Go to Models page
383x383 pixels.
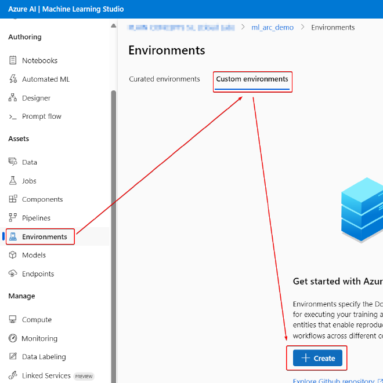[34, 256]
